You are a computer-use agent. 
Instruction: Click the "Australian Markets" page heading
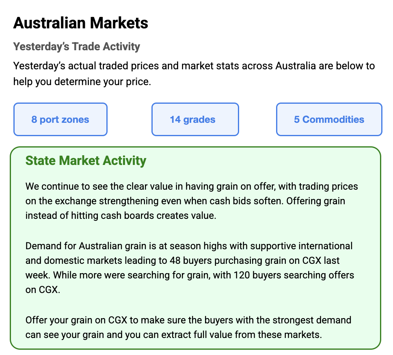point(81,23)
